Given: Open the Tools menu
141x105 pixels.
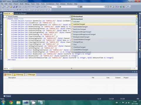Looking at the screenshot, I should [x=43, y=4].
